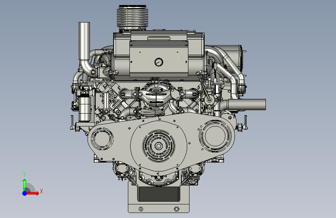Screen dimensions: 336x218
Task: Select the horizontal pipe stub extending to the right
Action: [247, 104]
